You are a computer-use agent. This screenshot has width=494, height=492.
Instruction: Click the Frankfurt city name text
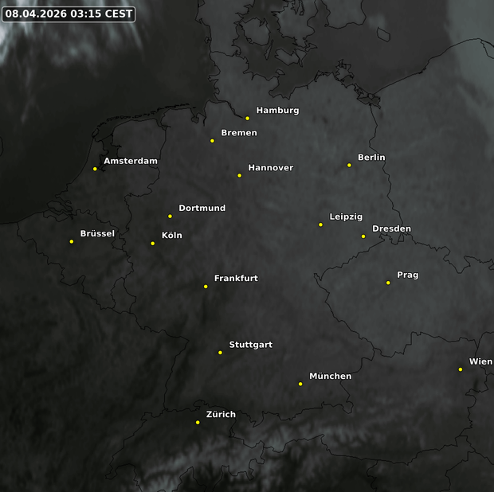[x=236, y=279]
